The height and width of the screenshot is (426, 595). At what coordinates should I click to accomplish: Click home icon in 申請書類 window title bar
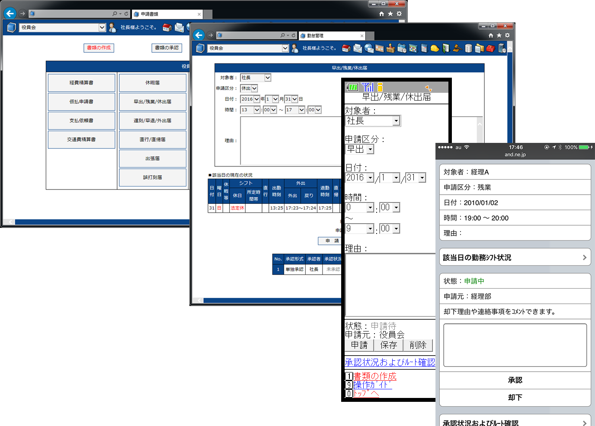(381, 14)
